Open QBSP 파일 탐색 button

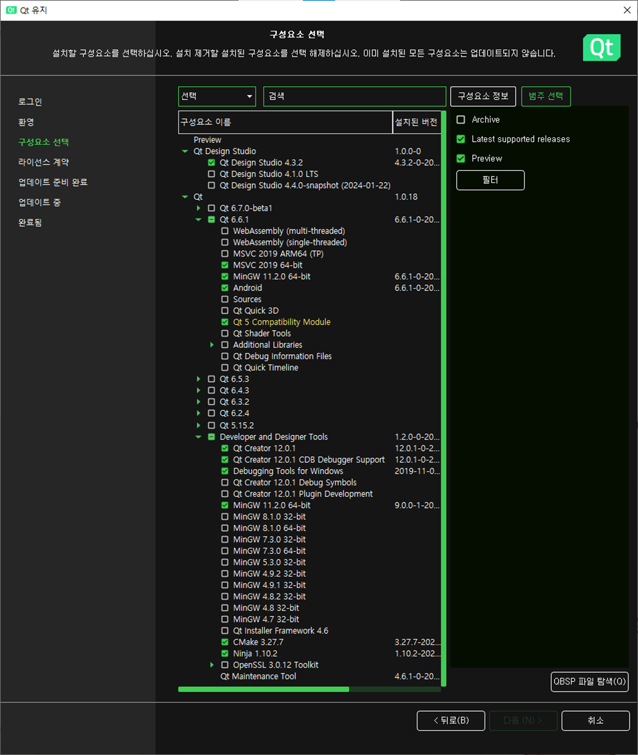[x=590, y=681]
